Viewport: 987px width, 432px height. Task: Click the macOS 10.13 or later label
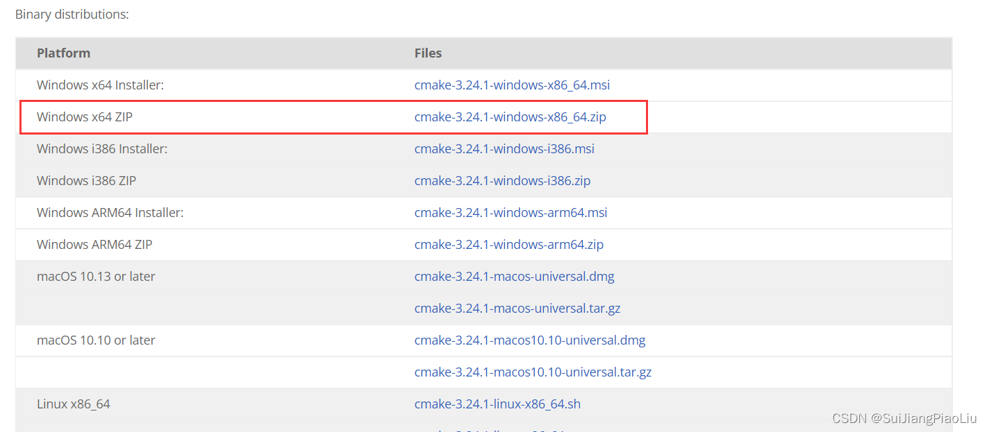point(96,277)
